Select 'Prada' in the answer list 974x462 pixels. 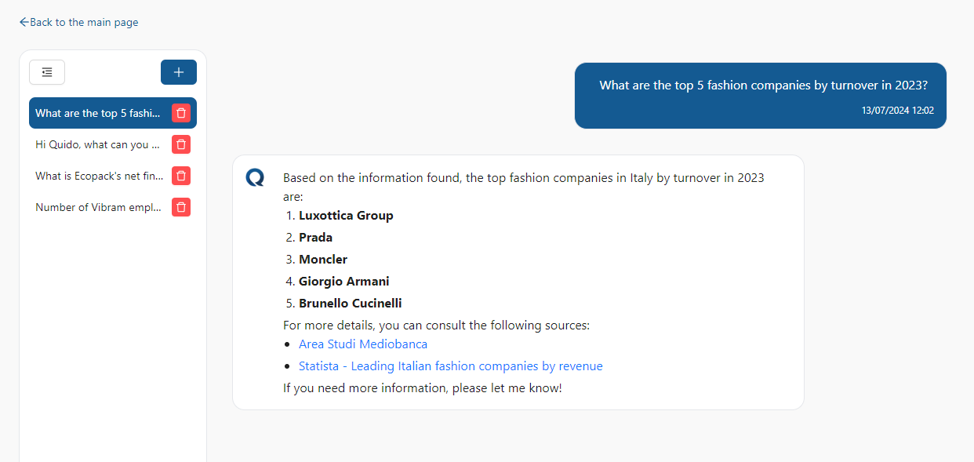click(315, 238)
